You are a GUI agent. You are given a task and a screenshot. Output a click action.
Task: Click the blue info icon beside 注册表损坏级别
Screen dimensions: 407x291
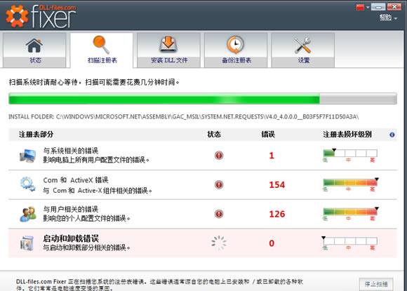pyautogui.click(x=392, y=135)
